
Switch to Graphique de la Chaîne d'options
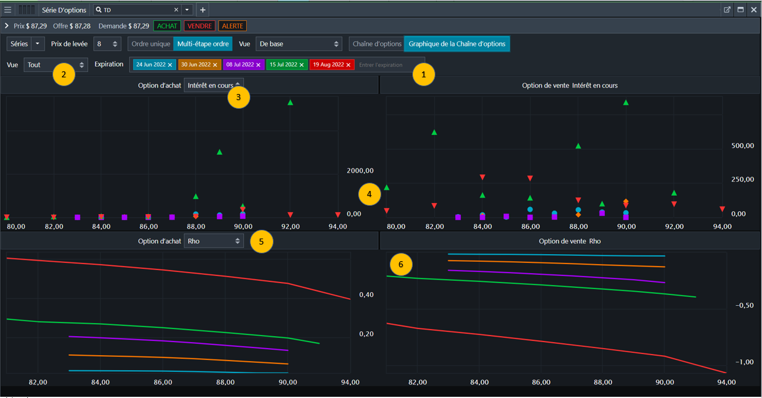click(457, 44)
